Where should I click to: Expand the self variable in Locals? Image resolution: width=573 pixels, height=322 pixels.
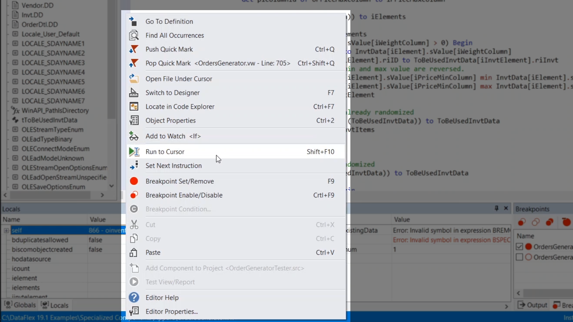6,230
